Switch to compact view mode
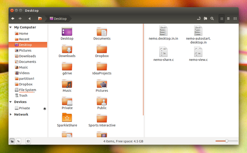 [x=235, y=19]
